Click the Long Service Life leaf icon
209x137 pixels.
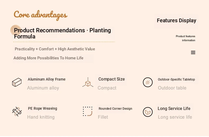coord(148,112)
